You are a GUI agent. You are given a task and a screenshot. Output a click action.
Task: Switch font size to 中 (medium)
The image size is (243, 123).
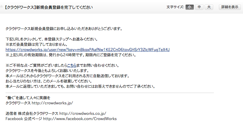199,7
